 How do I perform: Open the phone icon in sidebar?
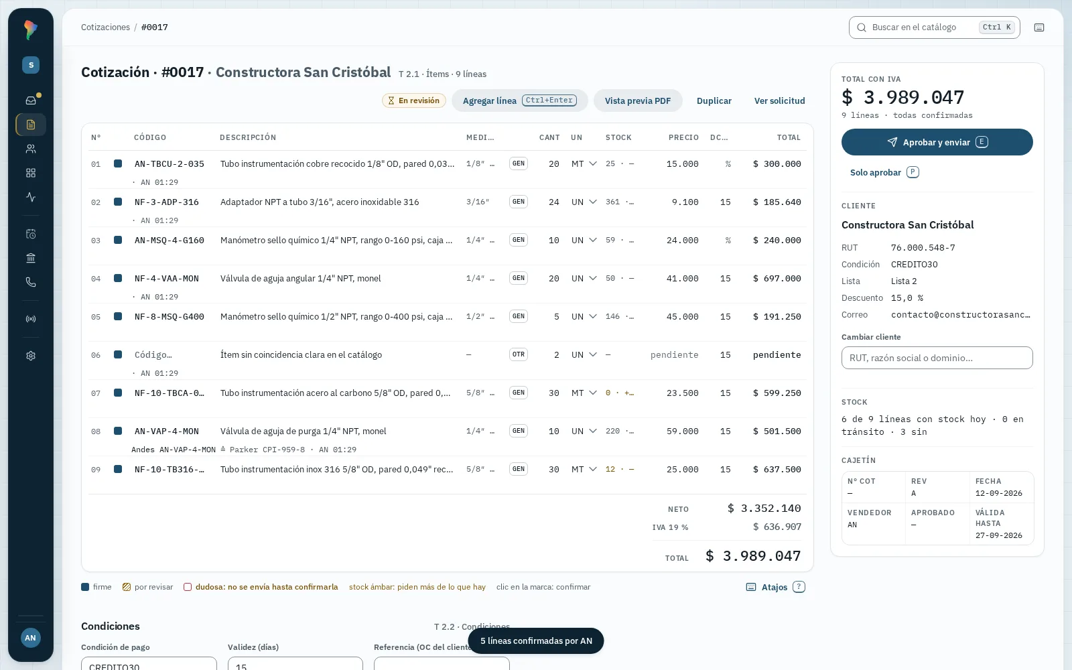click(x=31, y=282)
